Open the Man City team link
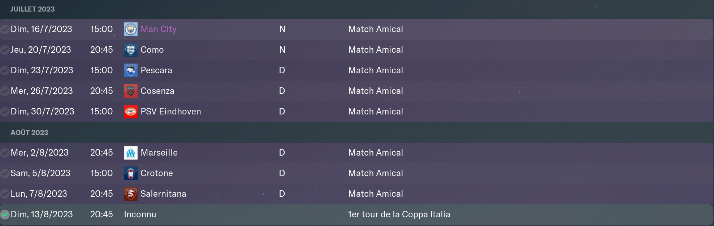 tap(159, 29)
